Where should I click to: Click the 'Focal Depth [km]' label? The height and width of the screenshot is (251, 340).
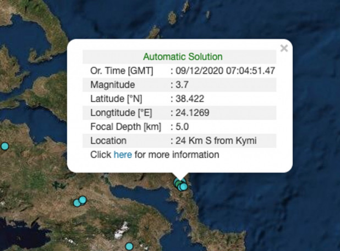[x=124, y=127]
